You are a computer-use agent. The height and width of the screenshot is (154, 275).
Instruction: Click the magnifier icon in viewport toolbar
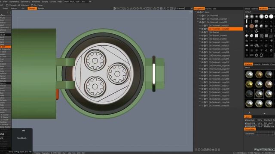tap(141, 9)
